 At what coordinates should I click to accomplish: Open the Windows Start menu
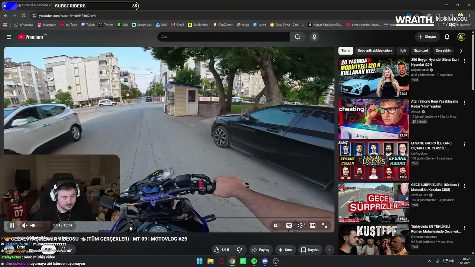(x=200, y=261)
